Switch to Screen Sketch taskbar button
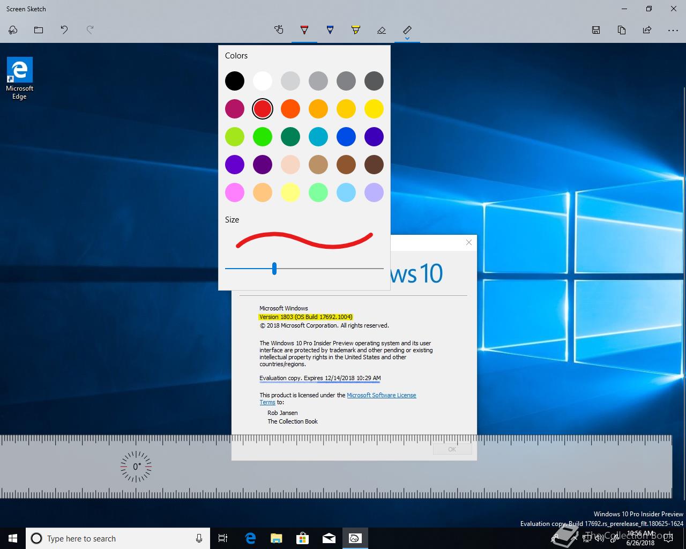 click(x=355, y=538)
